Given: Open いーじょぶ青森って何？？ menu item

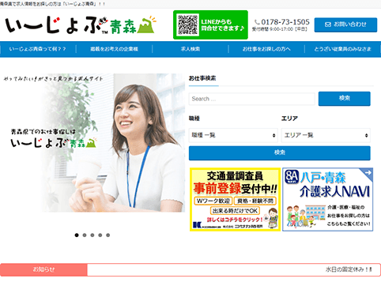Looking at the screenshot, I should (x=38, y=49).
